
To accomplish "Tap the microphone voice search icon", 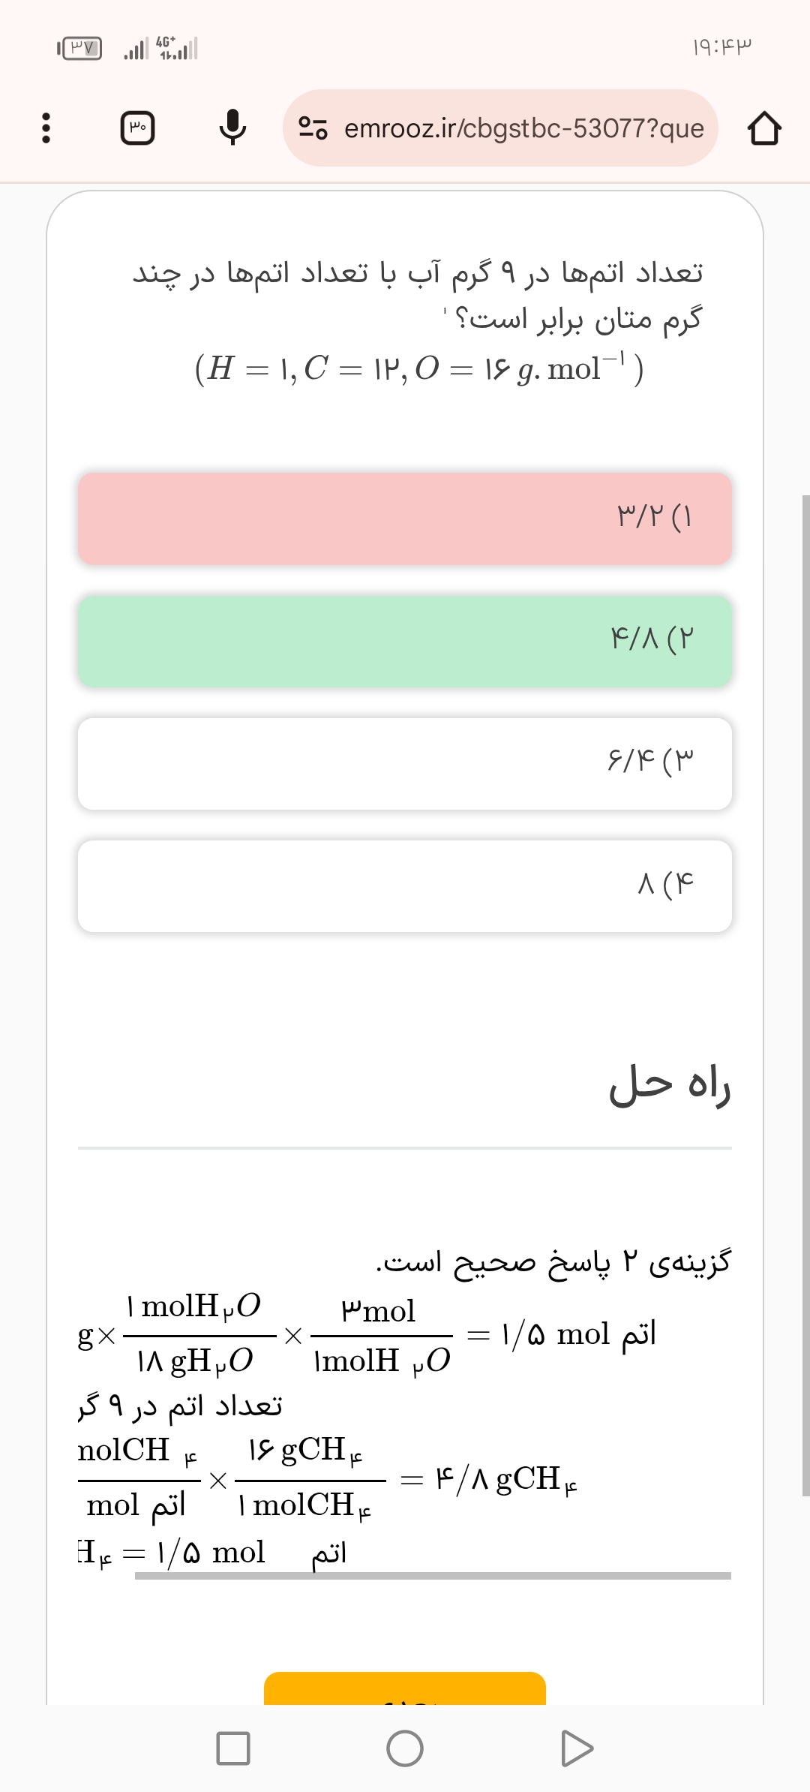I will point(232,128).
